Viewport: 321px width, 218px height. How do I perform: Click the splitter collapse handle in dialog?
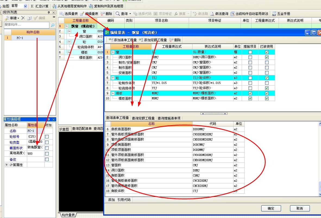pos(214,113)
